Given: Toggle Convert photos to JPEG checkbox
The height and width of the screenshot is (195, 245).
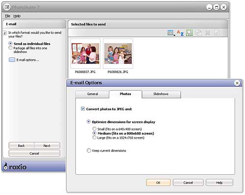Looking at the screenshot, I should 83,109.
